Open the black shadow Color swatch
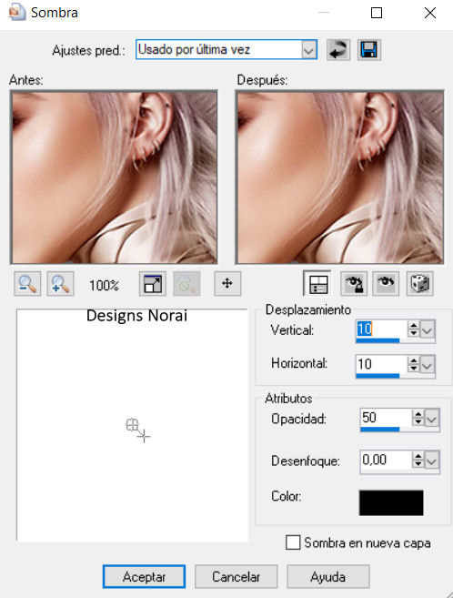 point(391,502)
